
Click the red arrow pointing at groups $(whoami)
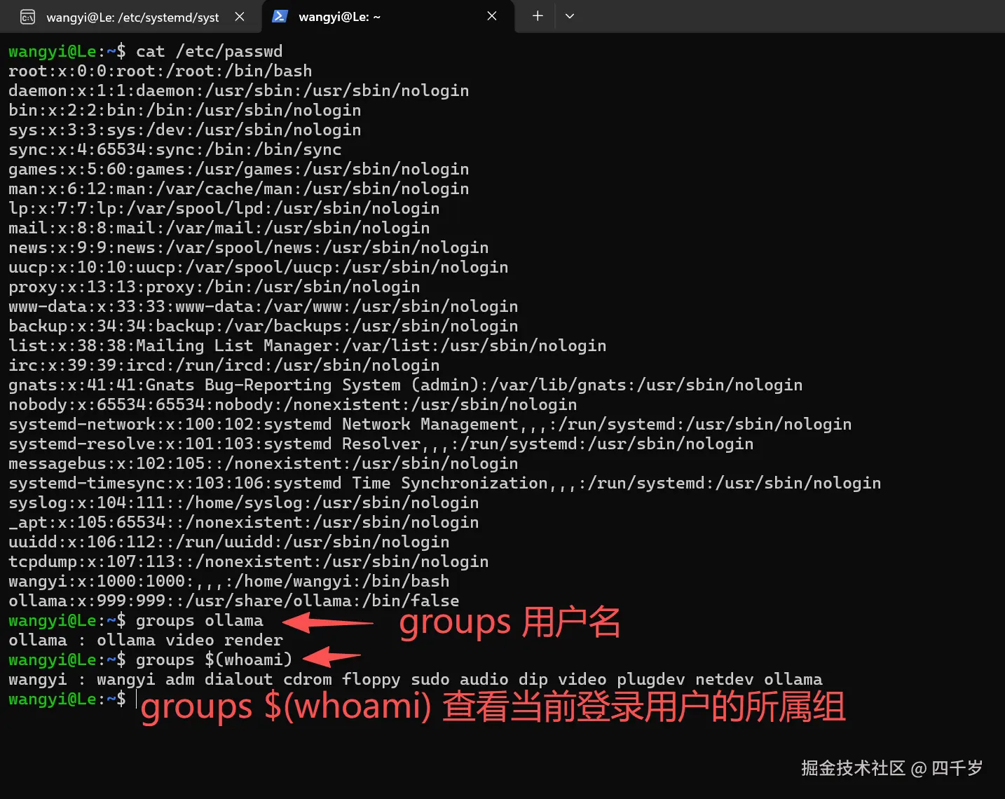pyautogui.click(x=329, y=659)
